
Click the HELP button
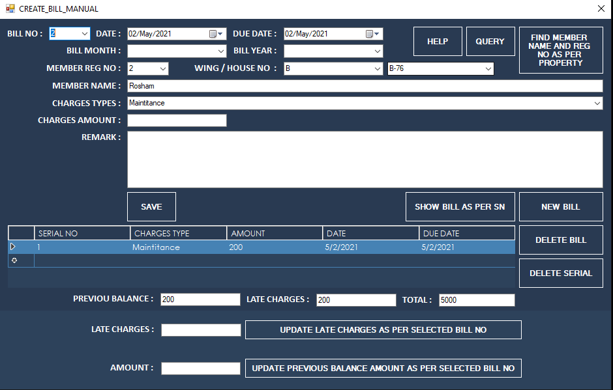438,42
